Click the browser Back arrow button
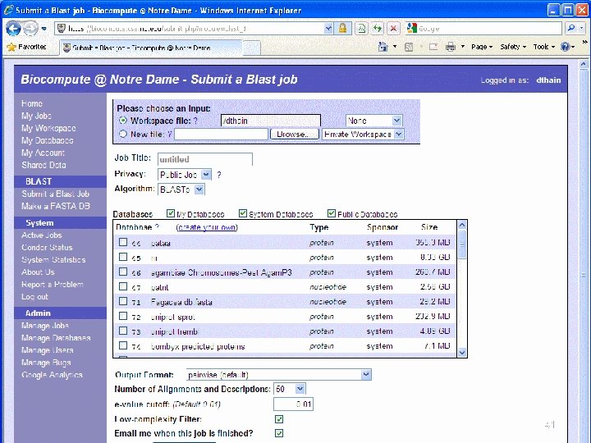Viewport: 591px width, 443px height. tap(13, 29)
